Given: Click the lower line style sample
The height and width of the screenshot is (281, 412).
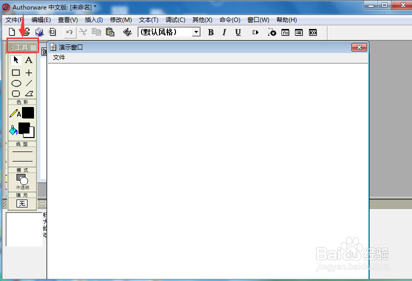Looking at the screenshot, I should coord(22,161).
